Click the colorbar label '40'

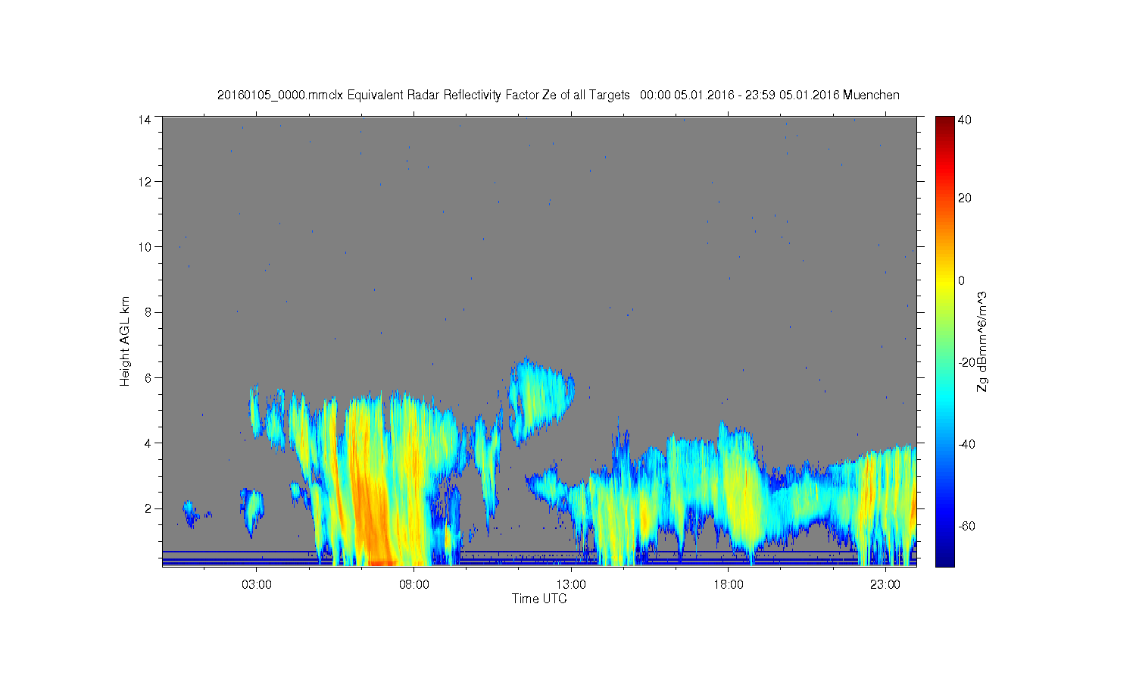965,120
